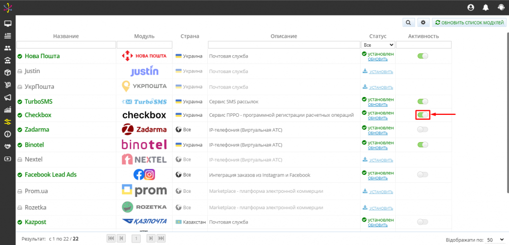
Task: Click ОБНОВИТЬ link for TurboSMS
Action: click(x=378, y=104)
